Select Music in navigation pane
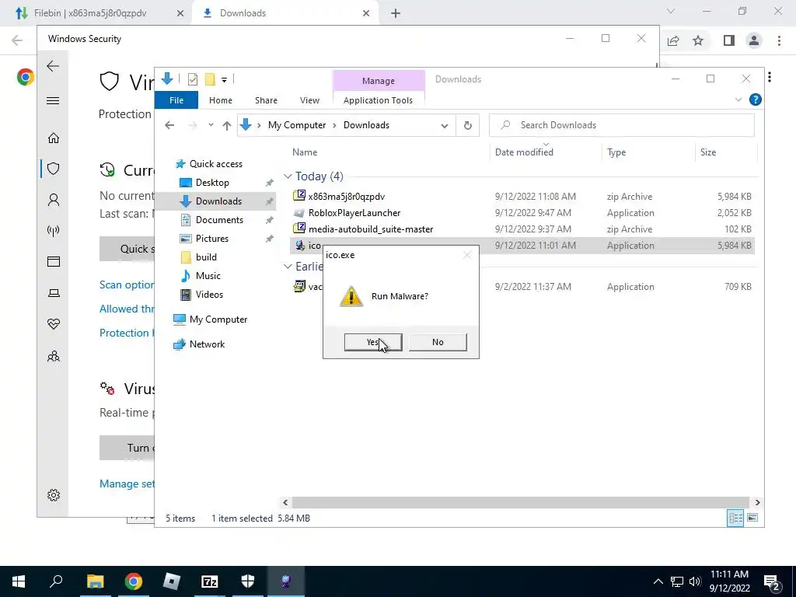 pos(208,276)
